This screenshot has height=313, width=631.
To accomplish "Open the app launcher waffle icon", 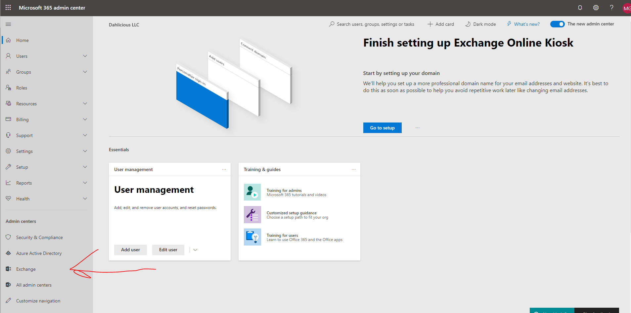I will (8, 8).
